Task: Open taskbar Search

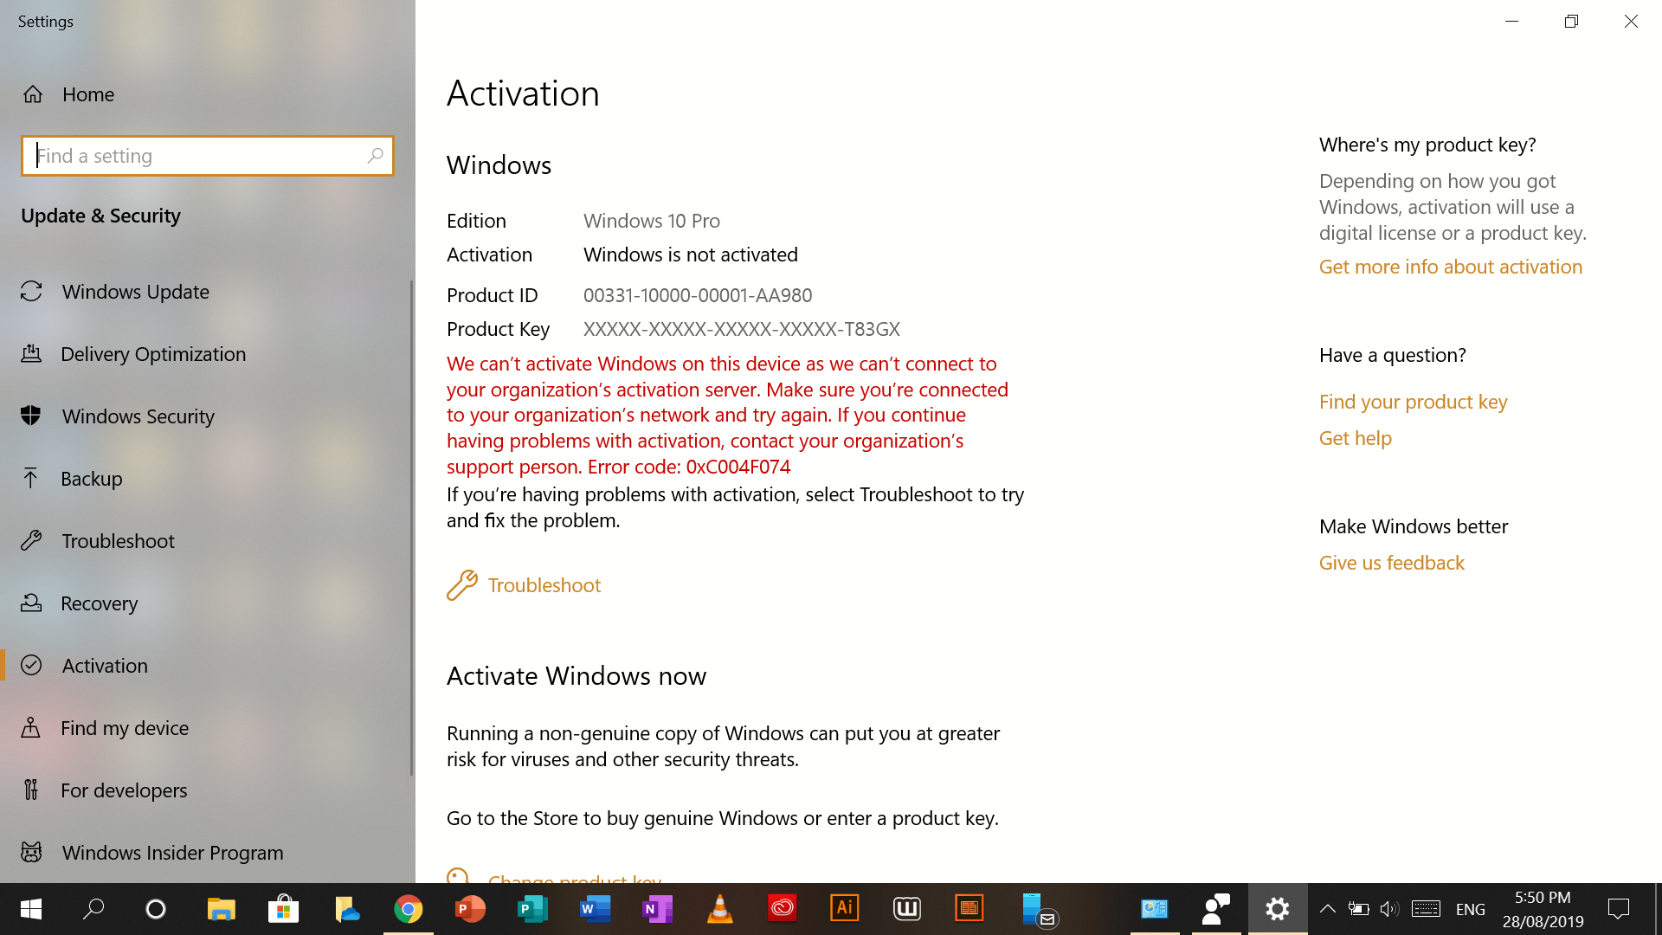Action: click(93, 909)
